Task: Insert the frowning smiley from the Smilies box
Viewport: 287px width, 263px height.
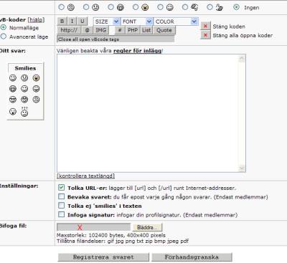Action: [x=36, y=100]
